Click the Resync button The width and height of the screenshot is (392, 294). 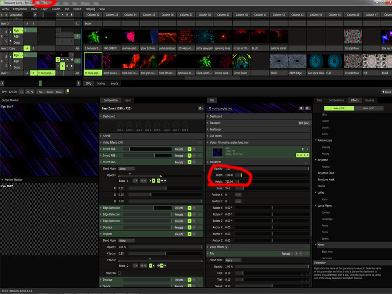(x=49, y=92)
